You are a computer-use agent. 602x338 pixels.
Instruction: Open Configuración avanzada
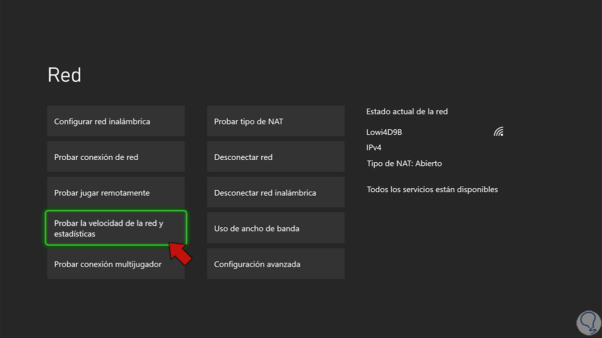275,264
